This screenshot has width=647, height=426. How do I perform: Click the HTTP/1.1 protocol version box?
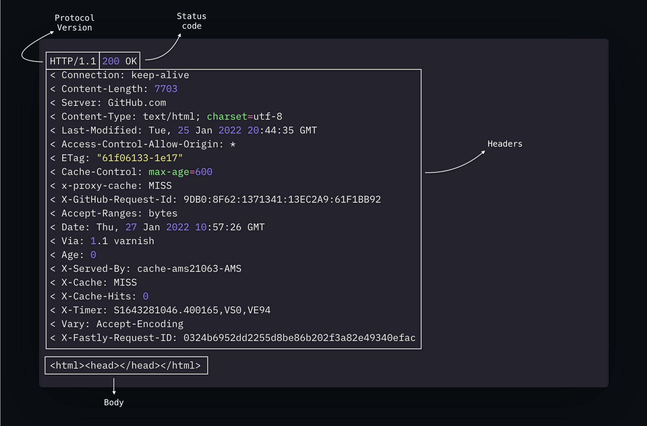tap(73, 61)
